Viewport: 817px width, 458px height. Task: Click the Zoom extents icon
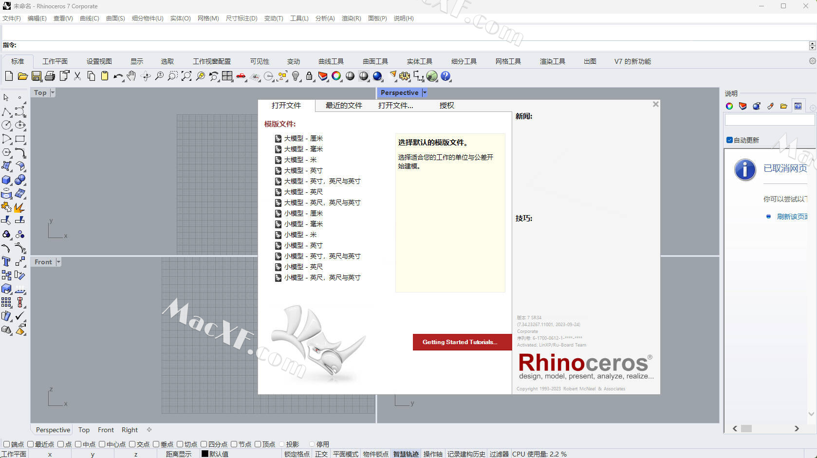(186, 76)
